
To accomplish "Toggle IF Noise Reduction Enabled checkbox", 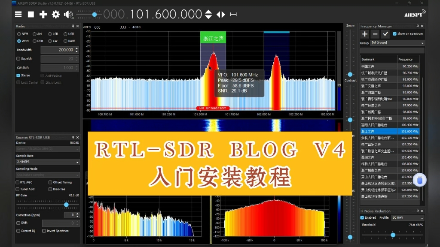I will [x=362, y=217].
